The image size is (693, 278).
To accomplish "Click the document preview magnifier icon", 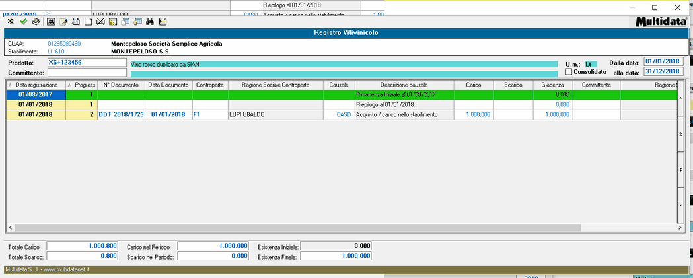I will 75,22.
